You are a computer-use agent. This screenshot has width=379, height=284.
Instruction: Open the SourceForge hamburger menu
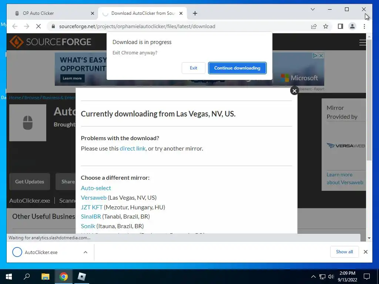362,43
